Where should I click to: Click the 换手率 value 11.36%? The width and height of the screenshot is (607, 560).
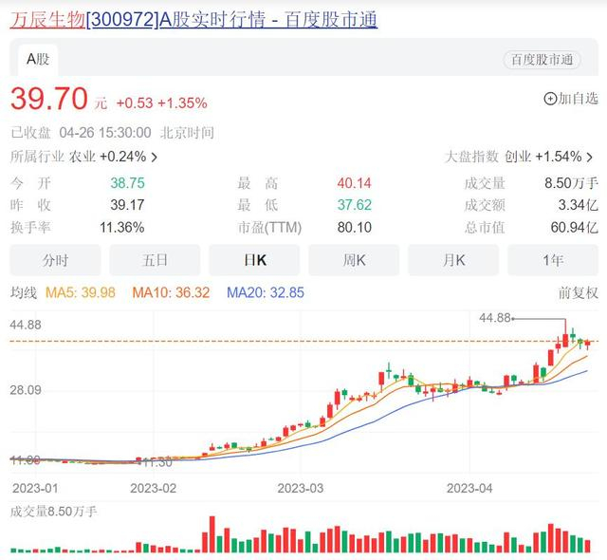pos(122,228)
